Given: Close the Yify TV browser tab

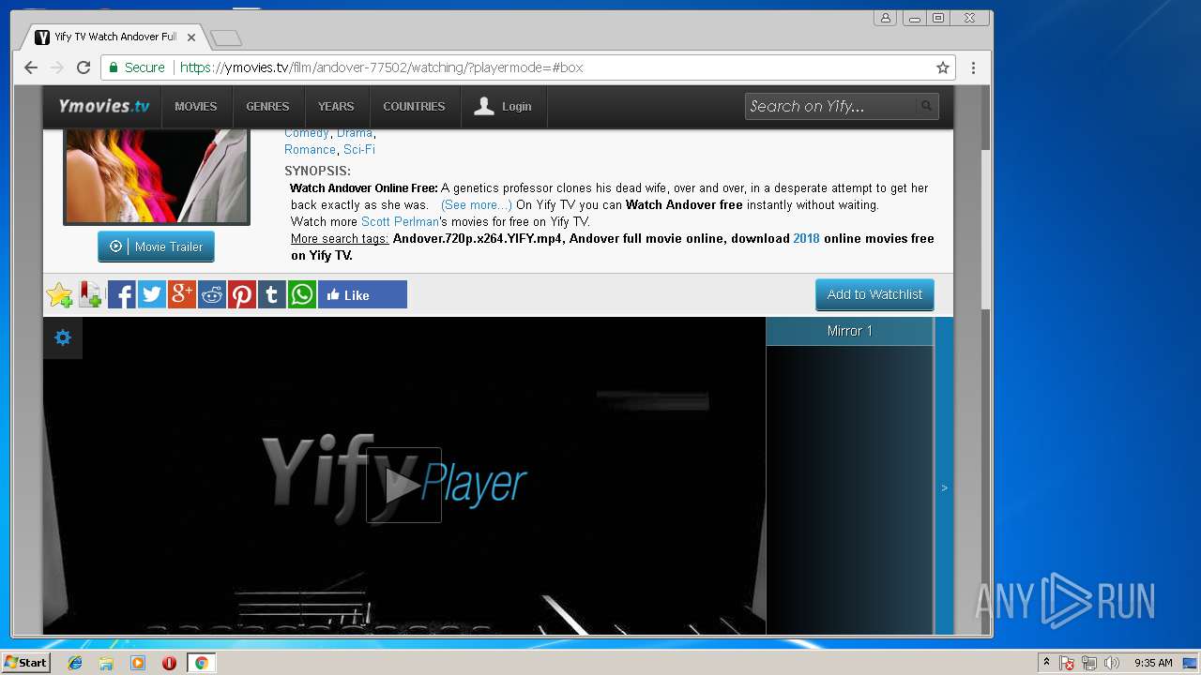Looking at the screenshot, I should [x=191, y=37].
